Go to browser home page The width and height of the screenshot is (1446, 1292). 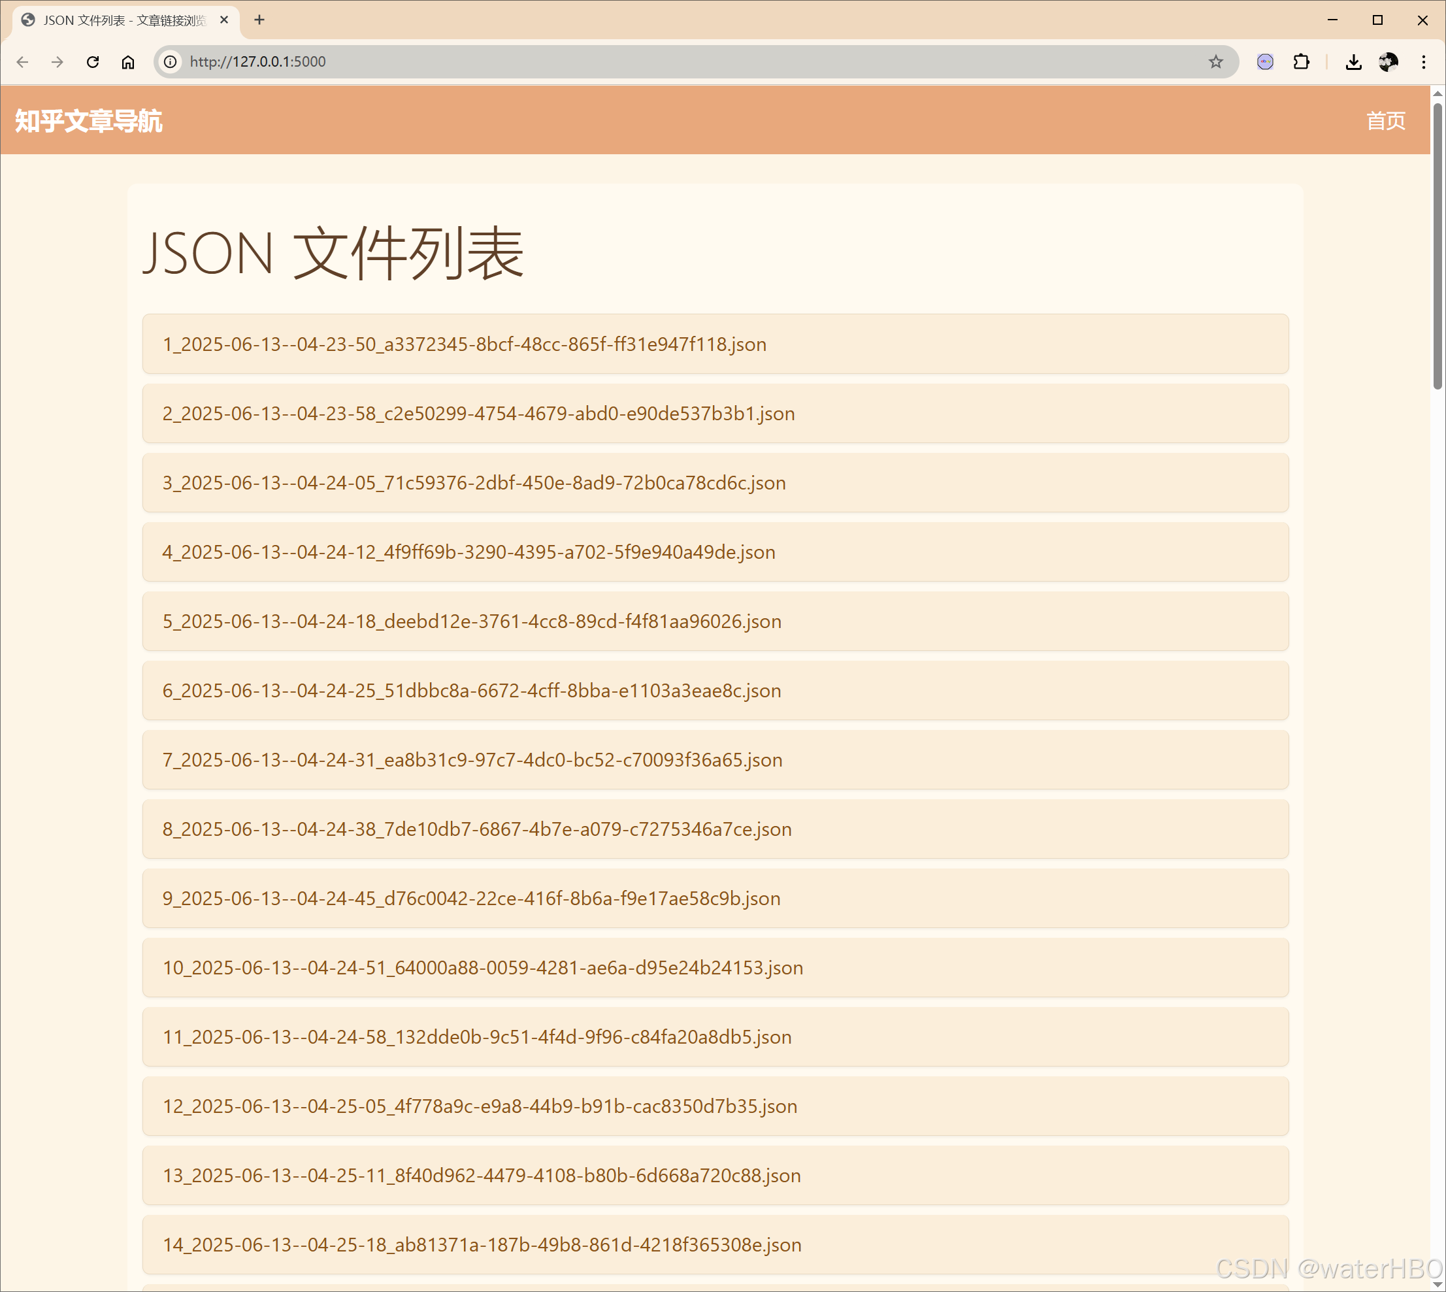128,62
